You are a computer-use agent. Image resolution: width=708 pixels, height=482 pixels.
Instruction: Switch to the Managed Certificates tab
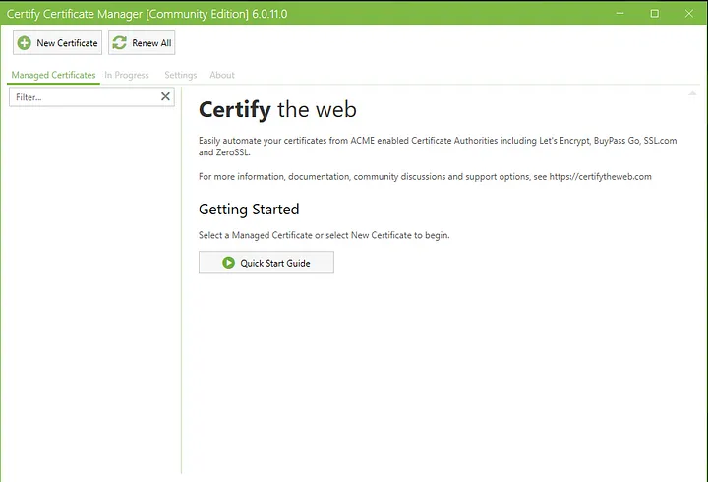(x=53, y=75)
